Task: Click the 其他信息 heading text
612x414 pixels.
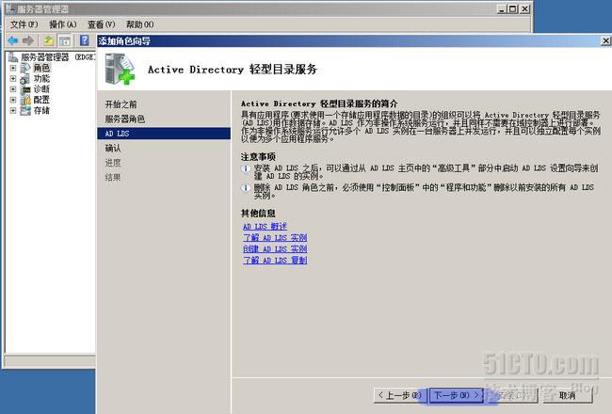Action: click(258, 213)
